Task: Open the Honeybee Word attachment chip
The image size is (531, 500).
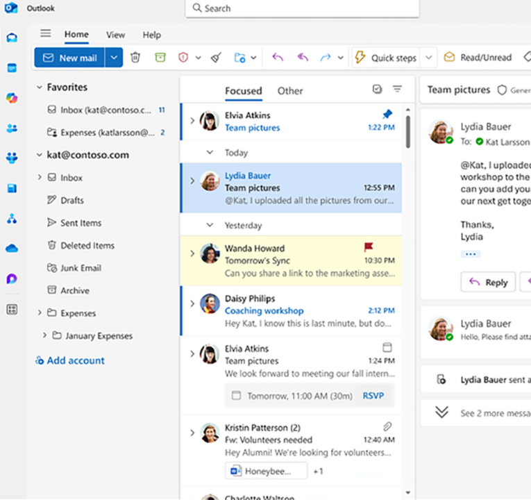Action: (x=266, y=471)
